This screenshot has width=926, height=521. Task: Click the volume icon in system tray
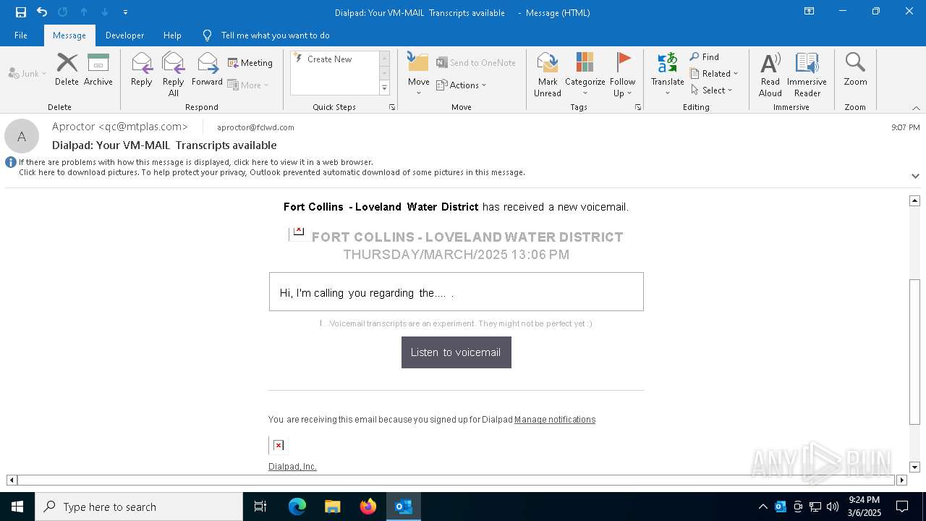tap(833, 507)
